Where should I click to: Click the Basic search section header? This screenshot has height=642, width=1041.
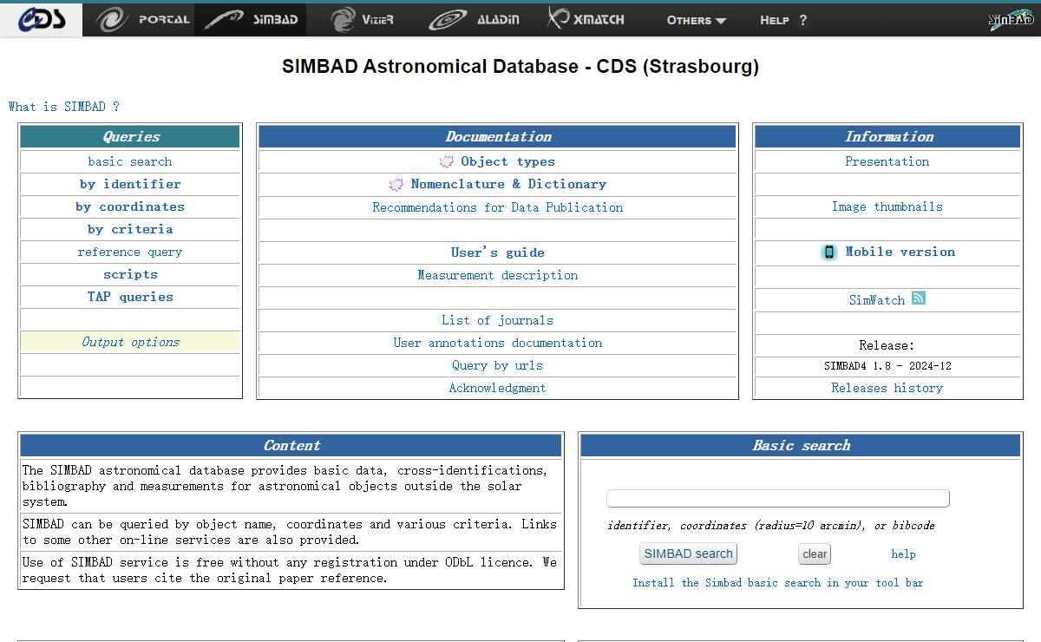802,445
